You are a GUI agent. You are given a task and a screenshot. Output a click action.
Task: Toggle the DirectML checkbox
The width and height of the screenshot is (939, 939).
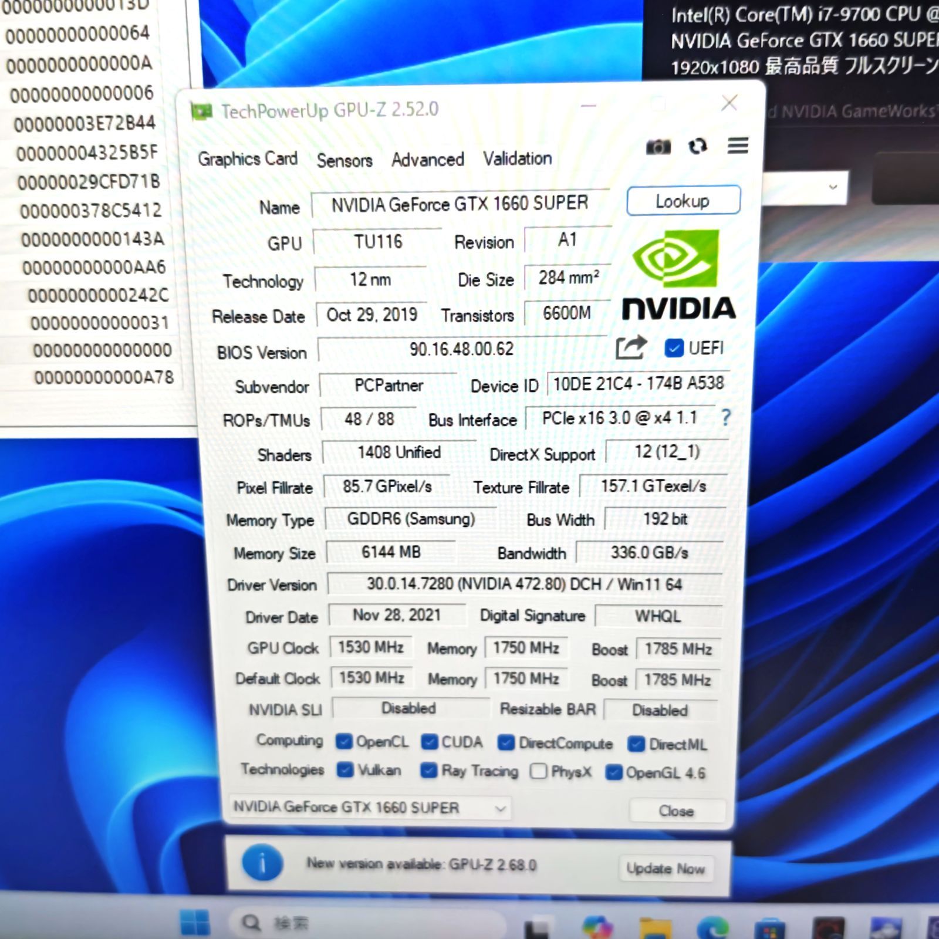(x=636, y=744)
